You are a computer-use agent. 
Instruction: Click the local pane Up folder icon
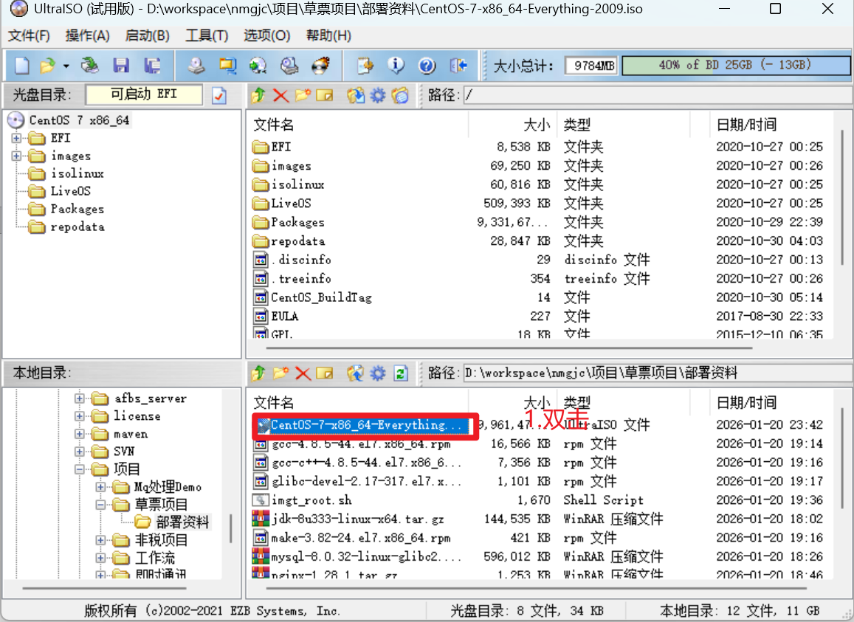pyautogui.click(x=258, y=373)
